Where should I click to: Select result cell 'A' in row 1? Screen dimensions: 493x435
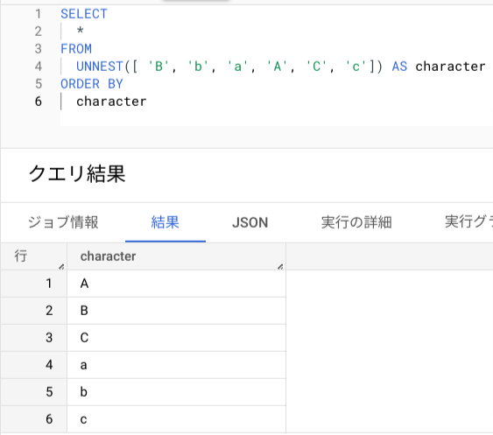click(x=176, y=284)
